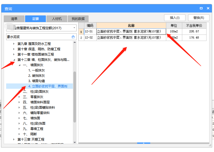214x152 pixels.
Task: Click code cell 12-32
Action: click(x=90, y=38)
